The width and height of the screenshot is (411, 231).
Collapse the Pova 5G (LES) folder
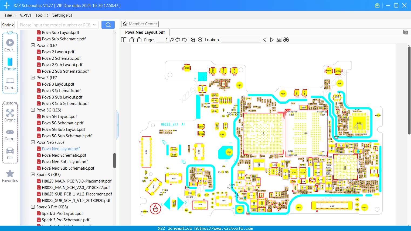point(33,110)
